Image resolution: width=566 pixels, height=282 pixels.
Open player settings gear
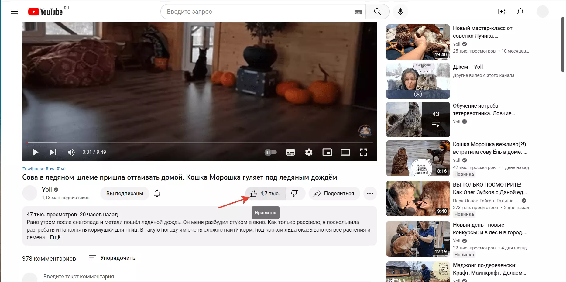tap(309, 152)
